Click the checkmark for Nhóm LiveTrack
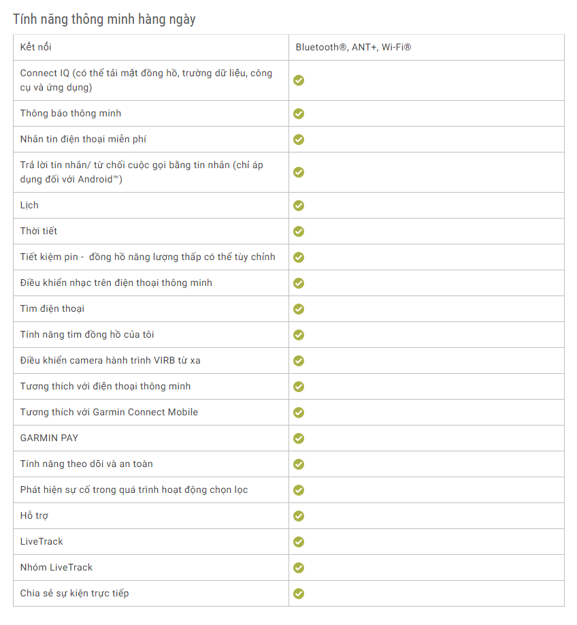The height and width of the screenshot is (625, 577). [x=299, y=568]
